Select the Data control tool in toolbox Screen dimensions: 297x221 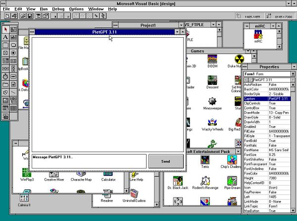point(13,100)
